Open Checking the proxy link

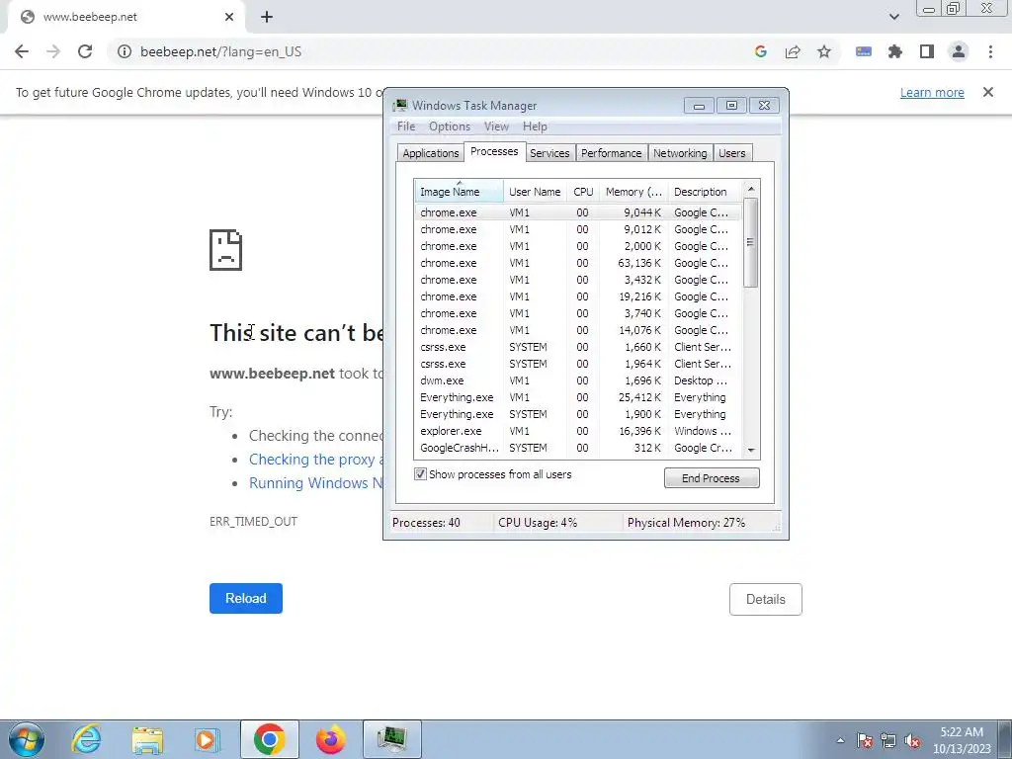pos(316,460)
